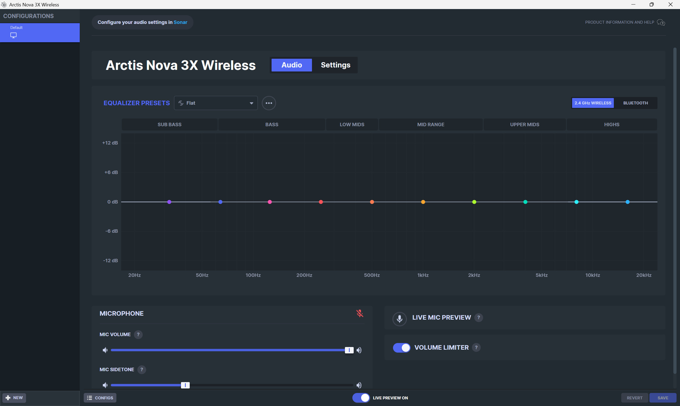Click the Live Mic Preview microphone icon
The image size is (680, 406).
pos(399,319)
